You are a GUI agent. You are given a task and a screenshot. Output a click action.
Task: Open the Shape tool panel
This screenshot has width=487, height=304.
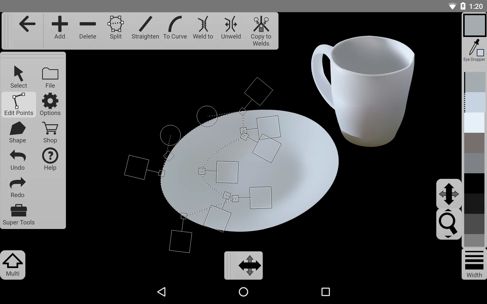tap(17, 133)
